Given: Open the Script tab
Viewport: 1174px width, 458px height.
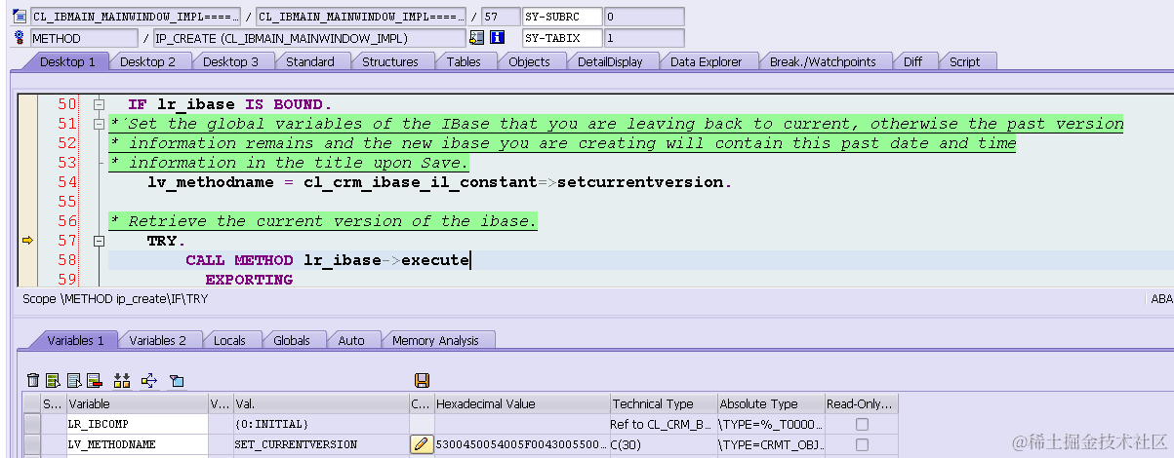Looking at the screenshot, I should tap(965, 61).
